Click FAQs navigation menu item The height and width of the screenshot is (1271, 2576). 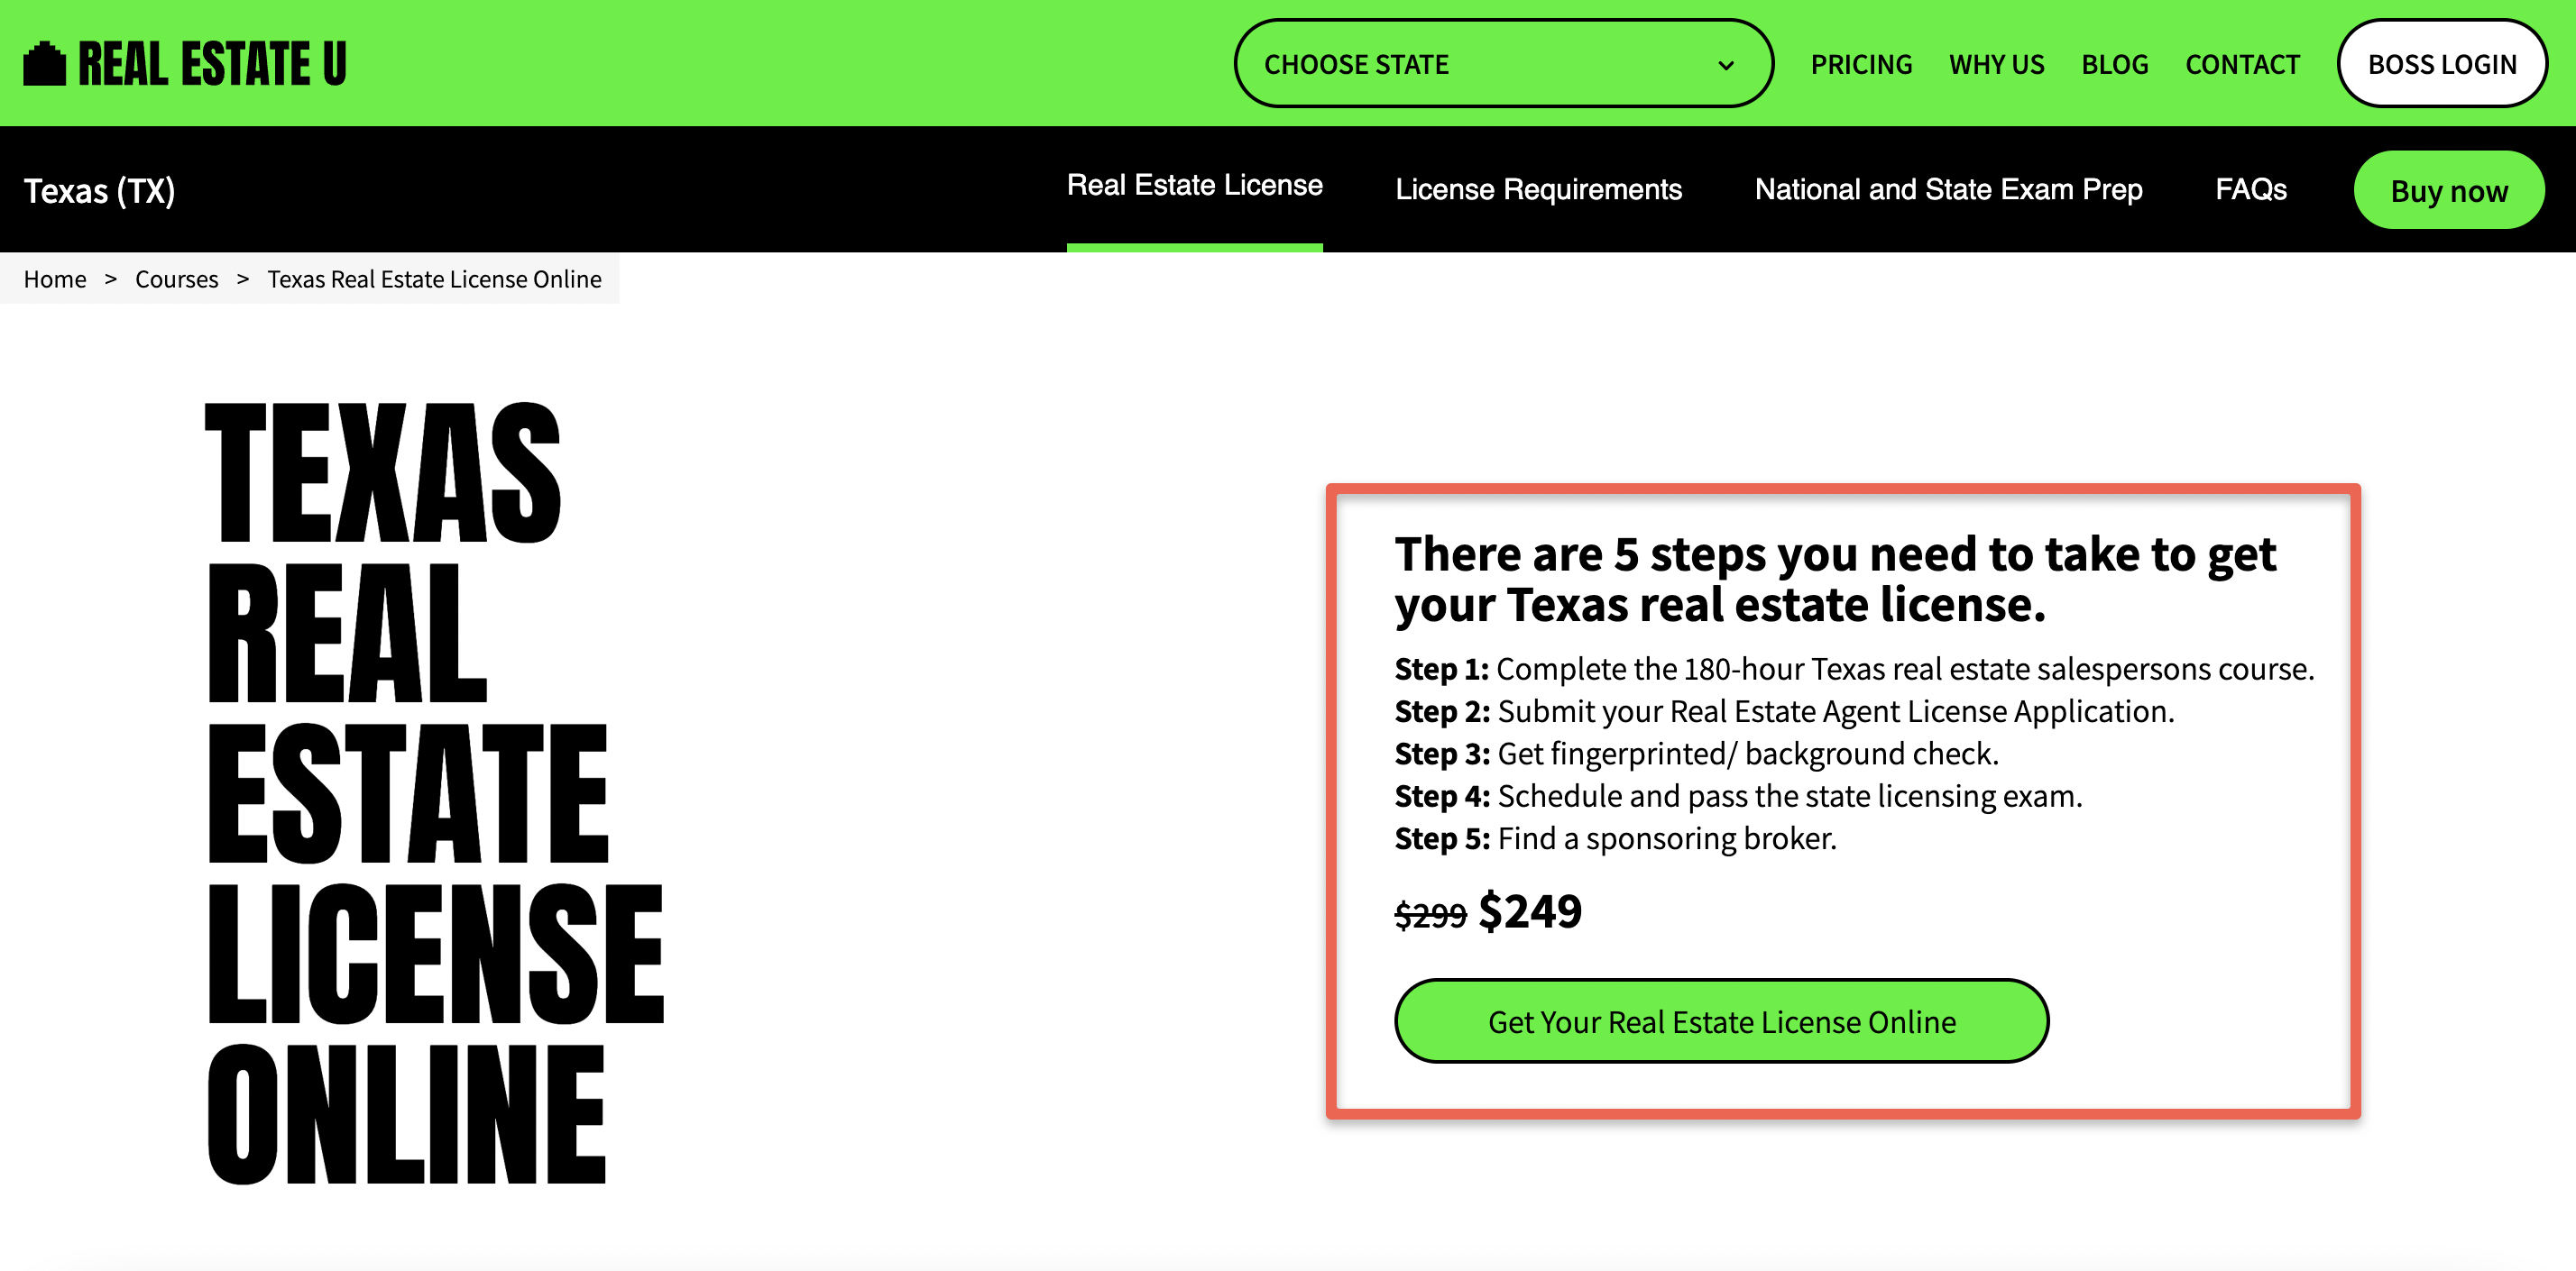(2250, 187)
